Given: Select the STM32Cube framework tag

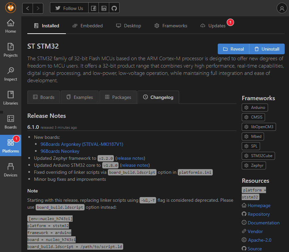Looking at the screenshot, I should coord(258,156).
